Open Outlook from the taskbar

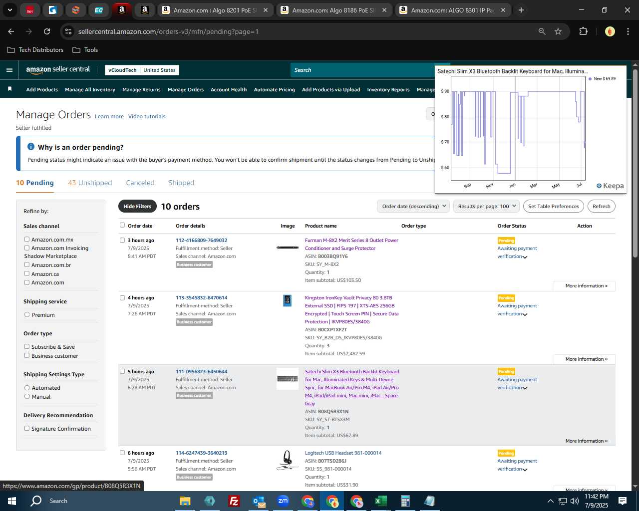point(258,501)
